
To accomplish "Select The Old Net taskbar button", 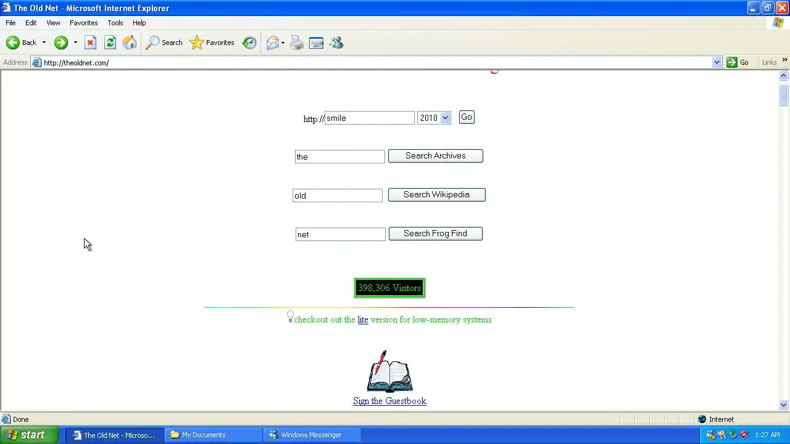I will point(115,435).
